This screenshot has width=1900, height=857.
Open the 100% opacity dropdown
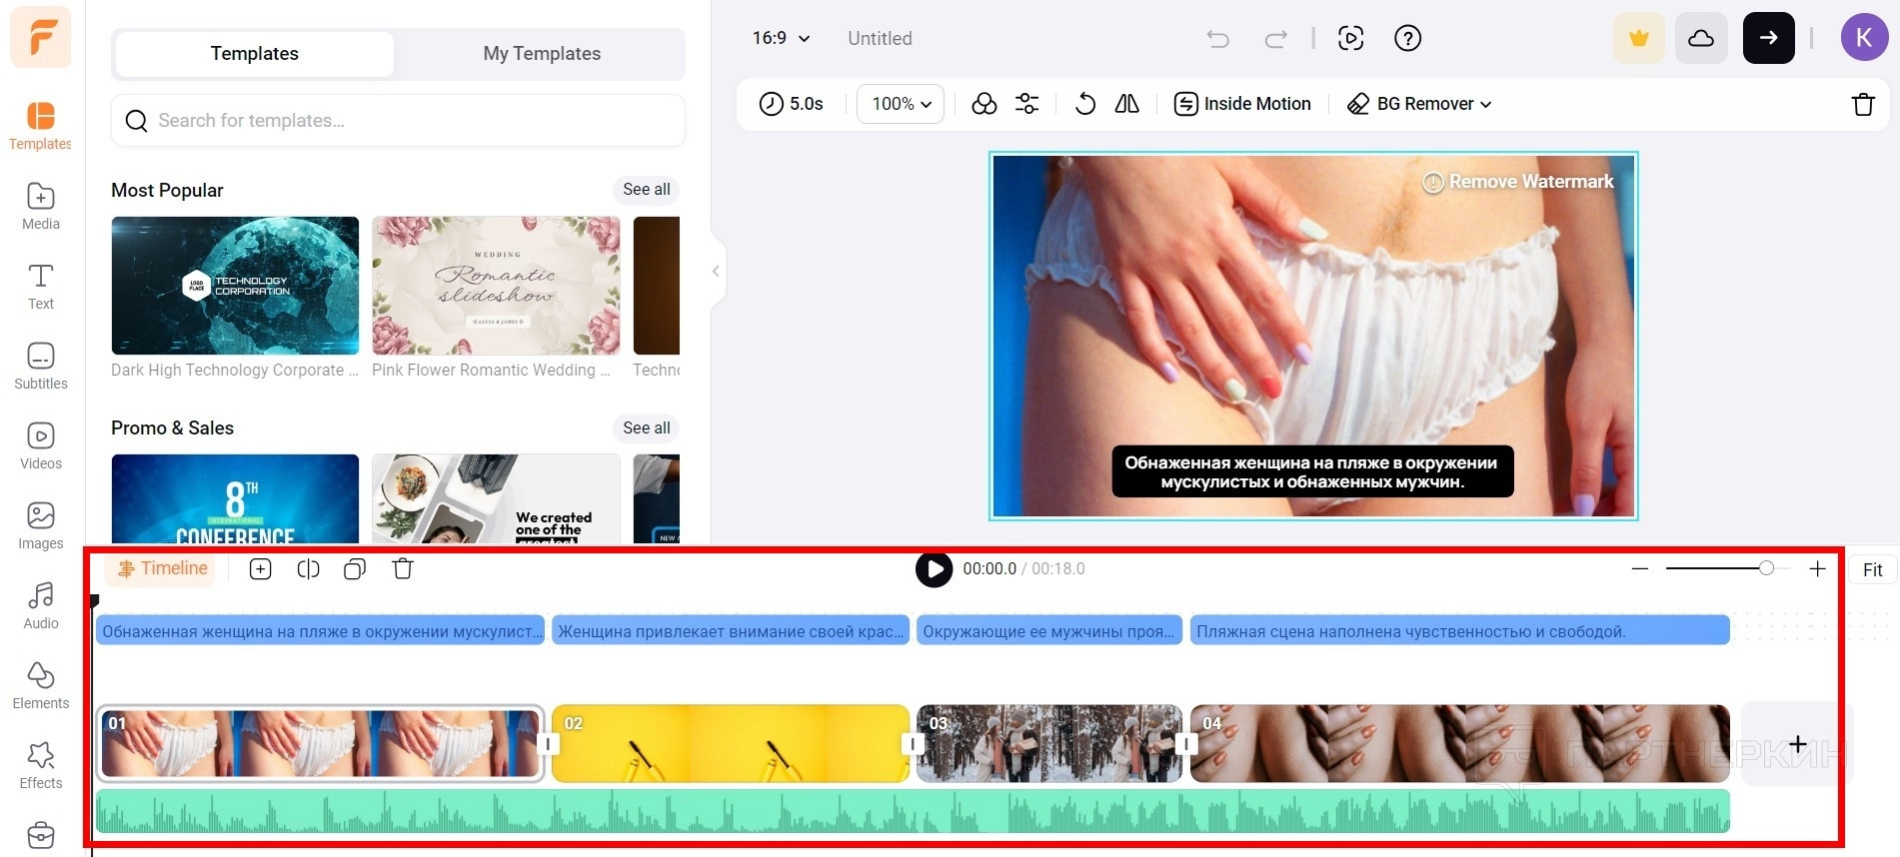[x=901, y=104]
